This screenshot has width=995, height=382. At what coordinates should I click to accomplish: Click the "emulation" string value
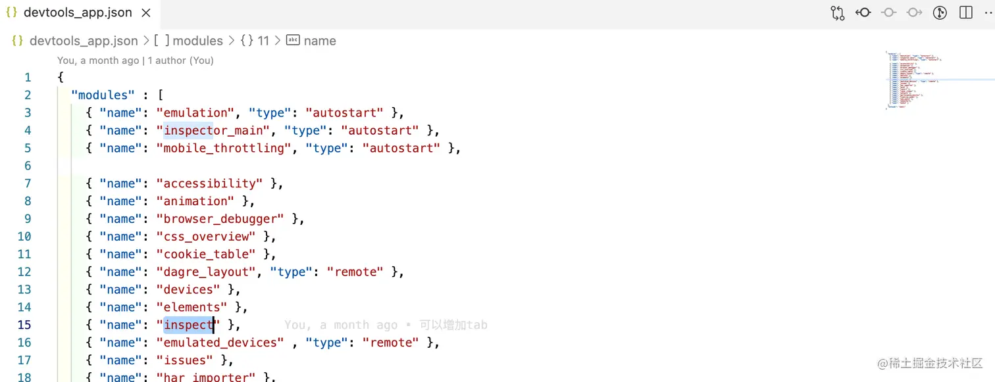195,113
